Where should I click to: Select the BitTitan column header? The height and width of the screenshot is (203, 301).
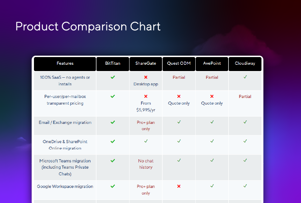pos(113,64)
